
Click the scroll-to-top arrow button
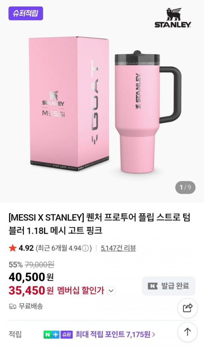click(187, 331)
